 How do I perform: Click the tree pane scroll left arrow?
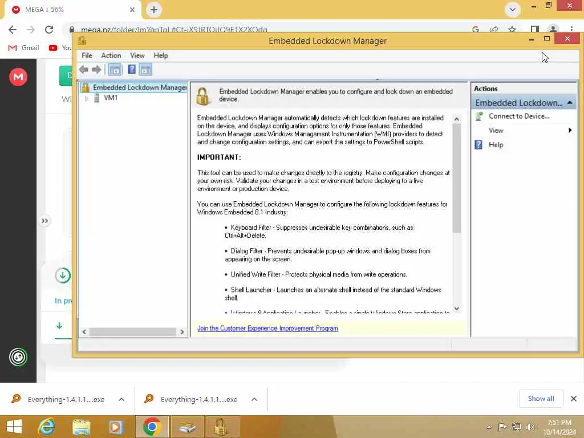[x=84, y=332]
